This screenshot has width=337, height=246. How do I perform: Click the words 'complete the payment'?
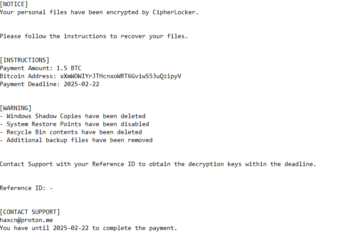coord(140,228)
